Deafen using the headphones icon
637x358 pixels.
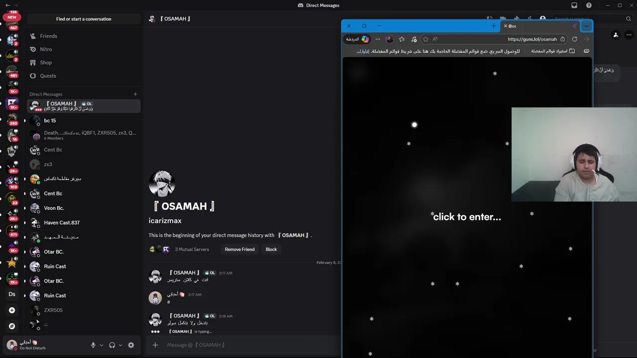click(x=112, y=345)
